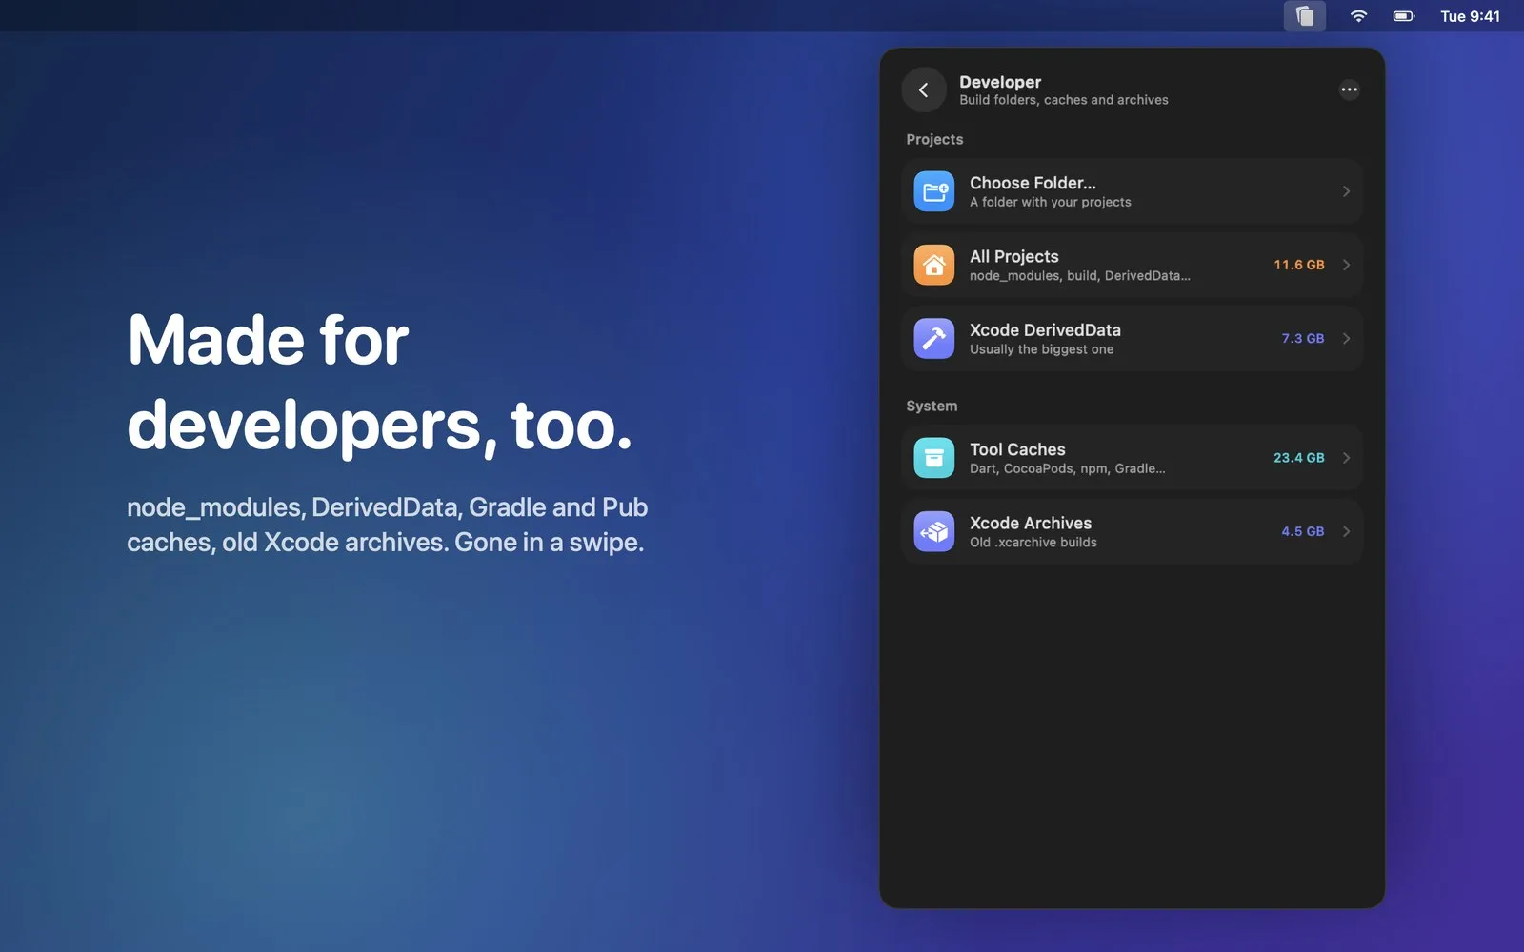Expand the Xcode DerivedData row chevron
Image resolution: width=1524 pixels, height=952 pixels.
pos(1346,339)
